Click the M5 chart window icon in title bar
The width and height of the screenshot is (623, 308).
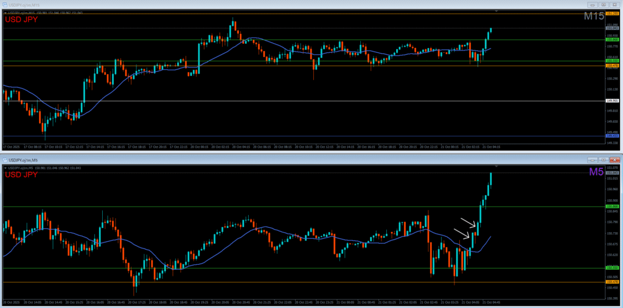pyautogui.click(x=5, y=160)
